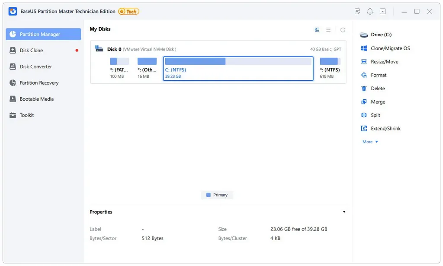The height and width of the screenshot is (266, 443).
Task: Click the Disk Clone sidebar icon
Action: tap(13, 50)
